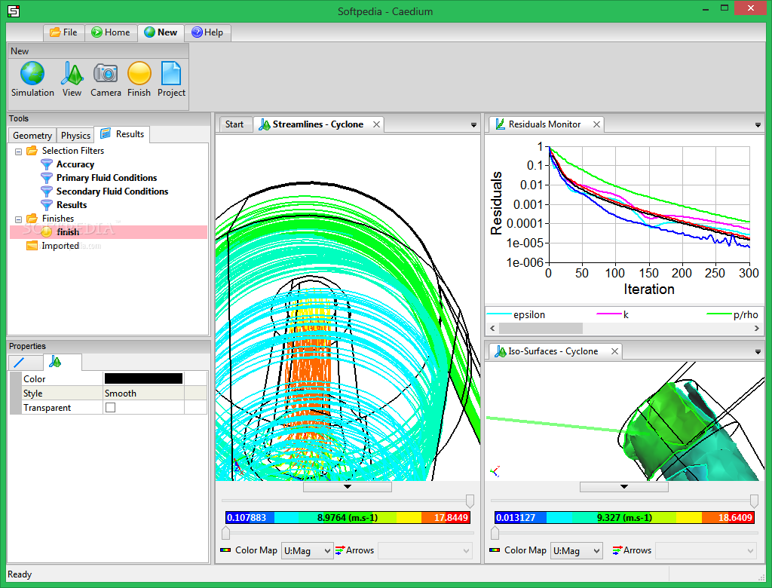Switch to the Geometry tools tab

pos(32,136)
